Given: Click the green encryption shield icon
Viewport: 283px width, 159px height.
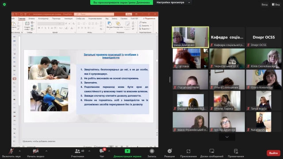Looking at the screenshot, I should 4,4.
